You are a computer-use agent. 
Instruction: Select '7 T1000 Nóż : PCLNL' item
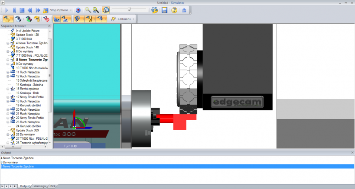(32, 55)
